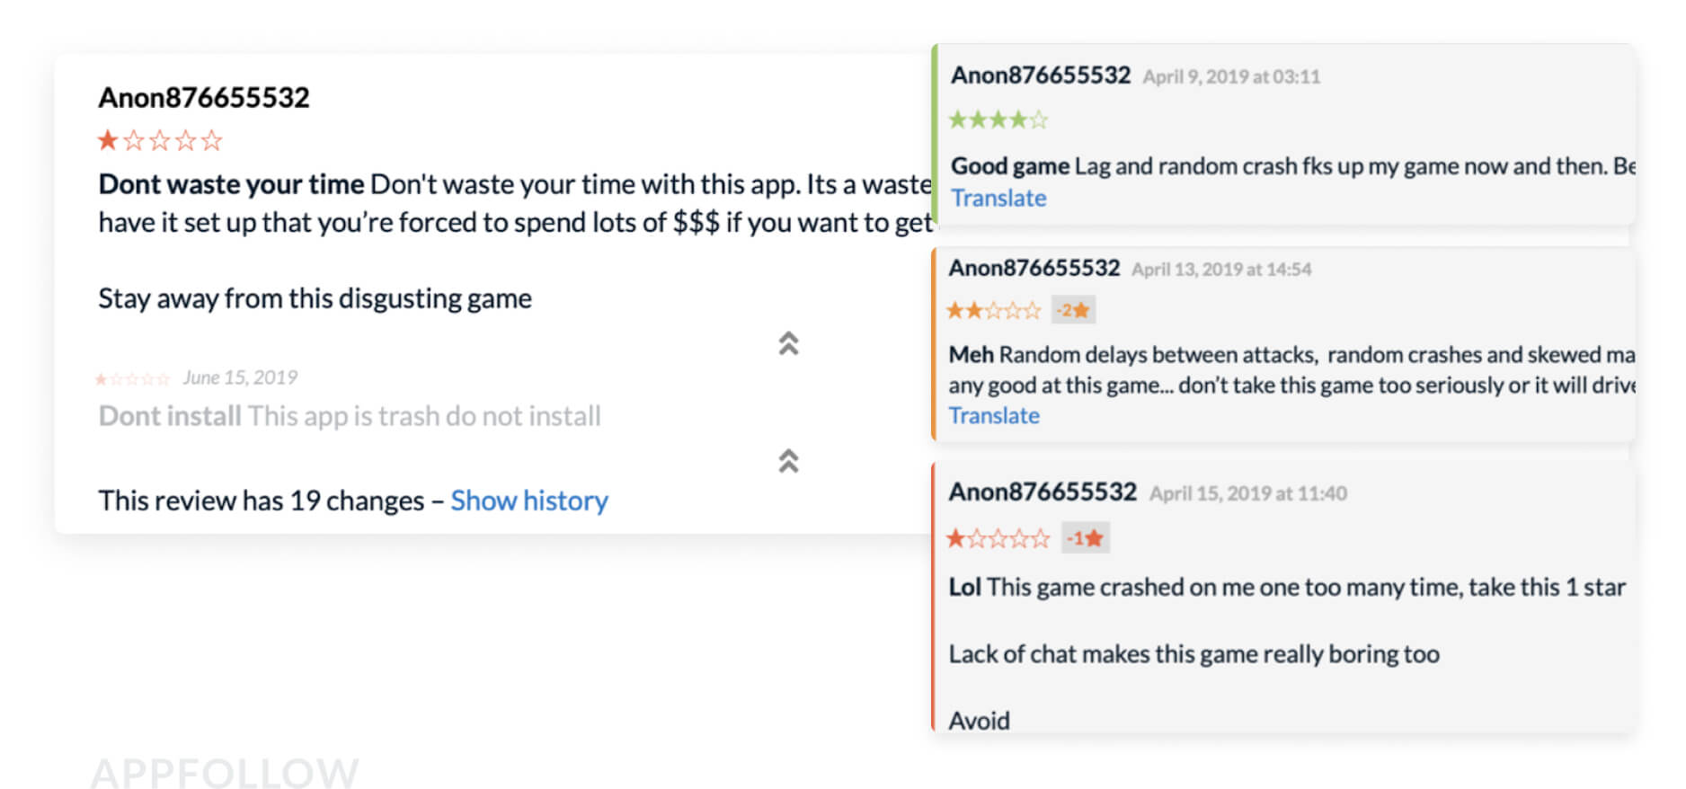This screenshot has height=789, width=1686.
Task: Open the Dont install faded review entry
Action: 350,416
